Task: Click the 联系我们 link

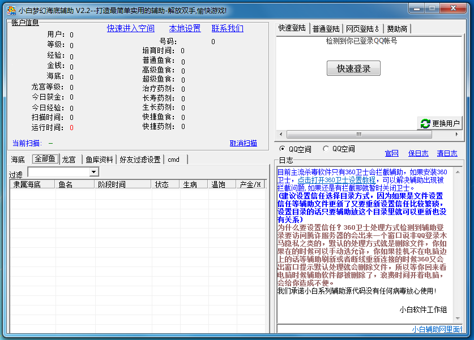Action: 227,28
